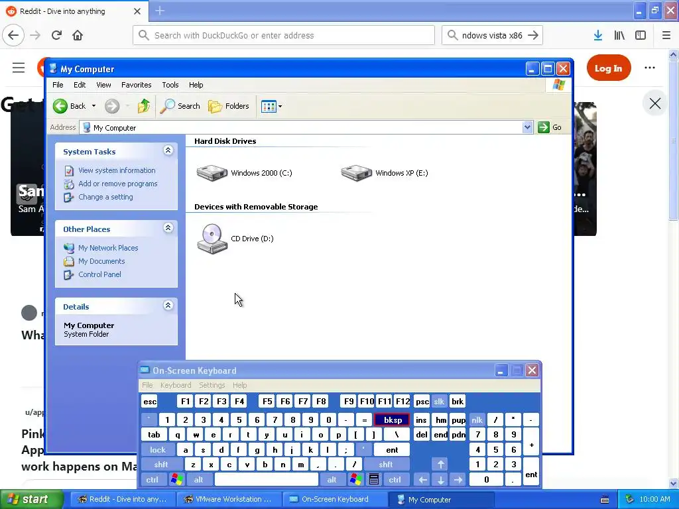This screenshot has height=509, width=679.
Task: Click the Firefox reload icon
Action: [x=56, y=35]
